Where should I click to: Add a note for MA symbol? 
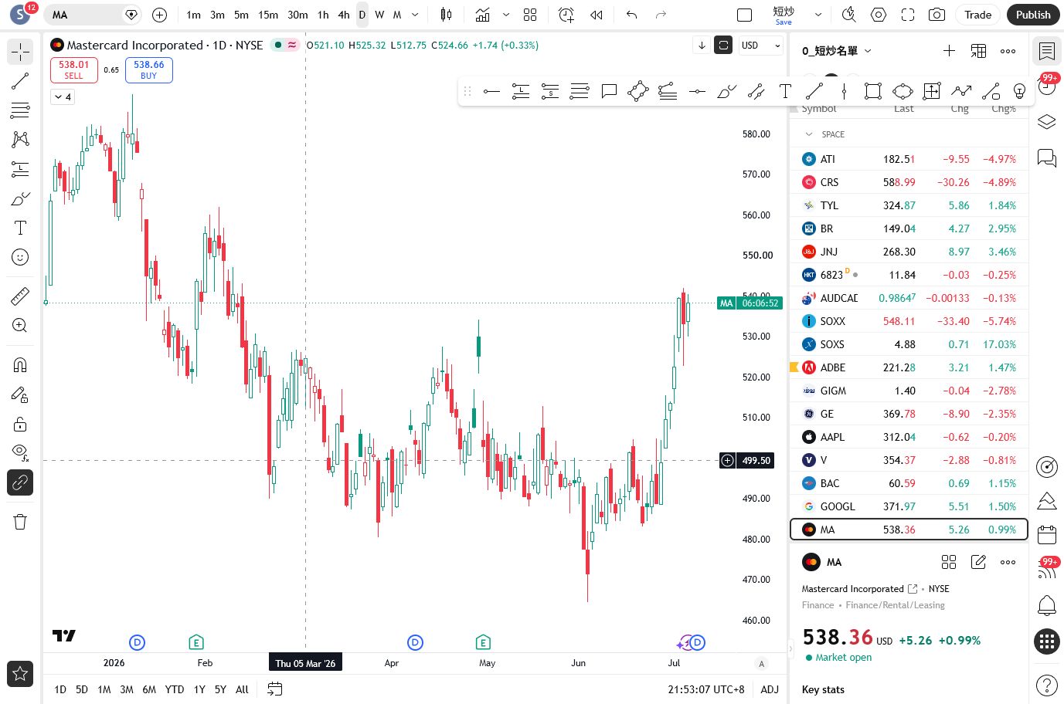pos(978,562)
